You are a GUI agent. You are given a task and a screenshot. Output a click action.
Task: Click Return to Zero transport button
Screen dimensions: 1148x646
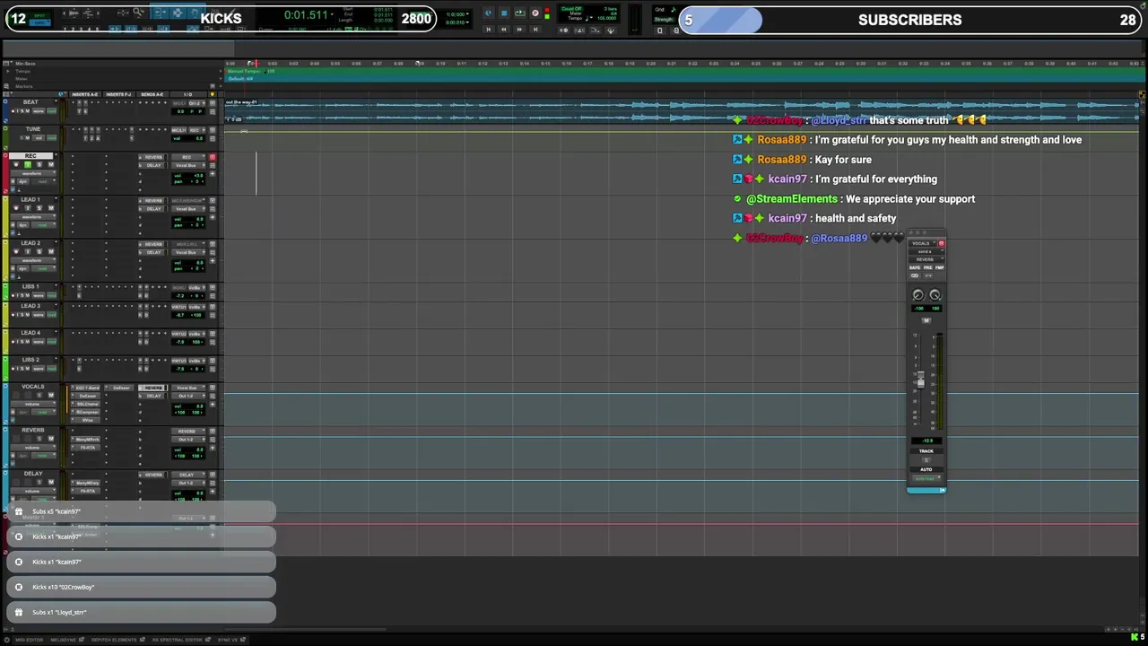[489, 30]
